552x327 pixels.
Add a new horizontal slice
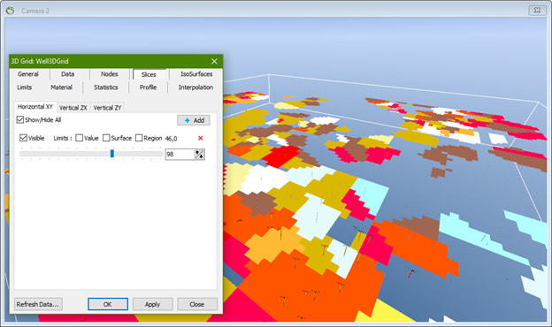(x=194, y=120)
